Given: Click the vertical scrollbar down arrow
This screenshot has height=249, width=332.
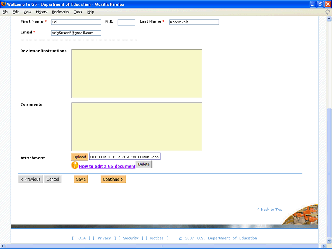Looking at the screenshot, I should [x=329, y=241].
